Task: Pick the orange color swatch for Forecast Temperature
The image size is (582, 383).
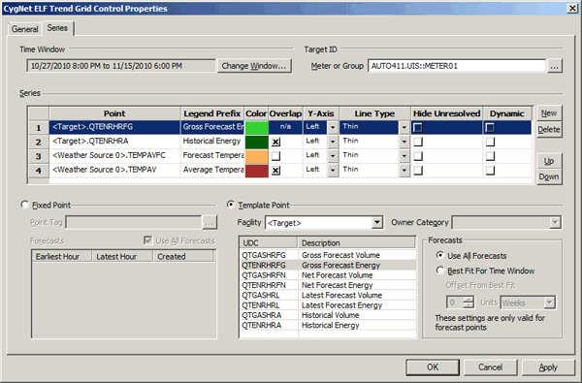Action: 256,156
